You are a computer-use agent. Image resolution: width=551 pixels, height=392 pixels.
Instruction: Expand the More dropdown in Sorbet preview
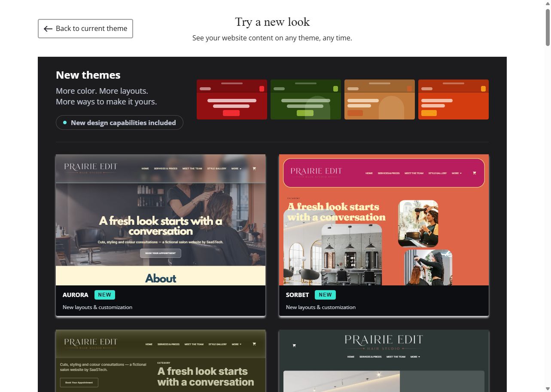click(457, 173)
